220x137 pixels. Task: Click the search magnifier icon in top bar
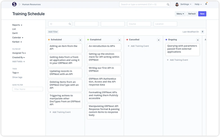click(168, 4)
